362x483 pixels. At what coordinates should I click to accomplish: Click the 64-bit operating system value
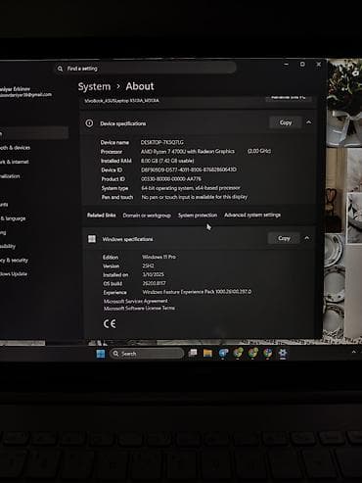191,188
